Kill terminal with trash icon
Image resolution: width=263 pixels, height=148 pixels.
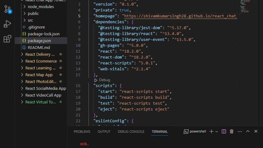click(x=232, y=132)
